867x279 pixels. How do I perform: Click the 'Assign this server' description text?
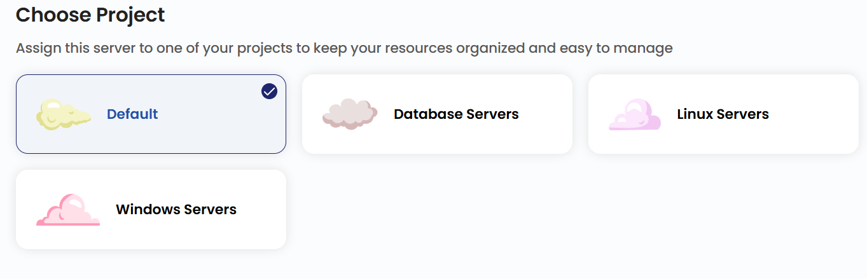343,48
